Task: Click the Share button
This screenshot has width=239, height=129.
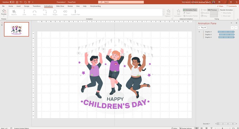Action: (x=220, y=6)
